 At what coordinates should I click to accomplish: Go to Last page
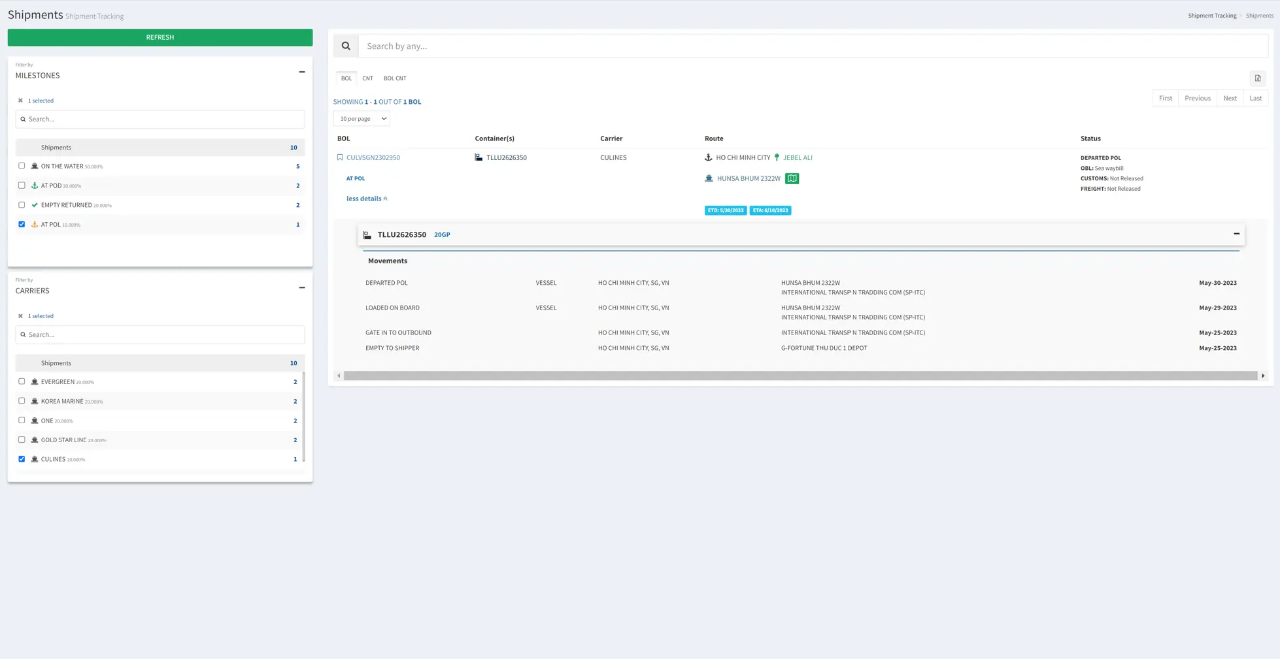click(1256, 99)
